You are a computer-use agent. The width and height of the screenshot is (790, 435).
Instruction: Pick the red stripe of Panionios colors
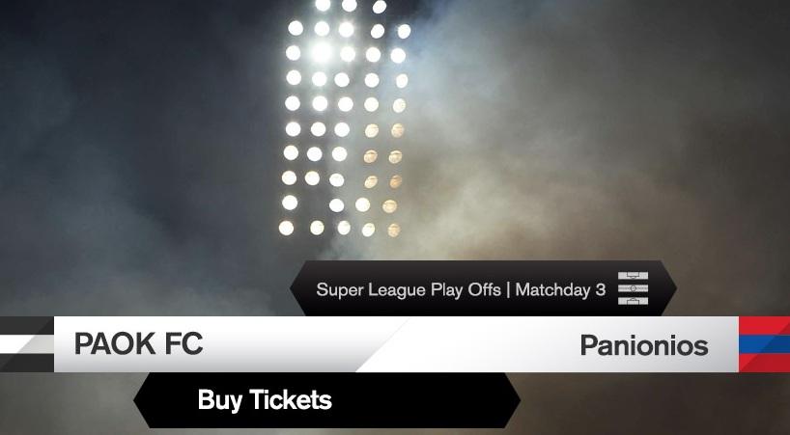coord(764,325)
